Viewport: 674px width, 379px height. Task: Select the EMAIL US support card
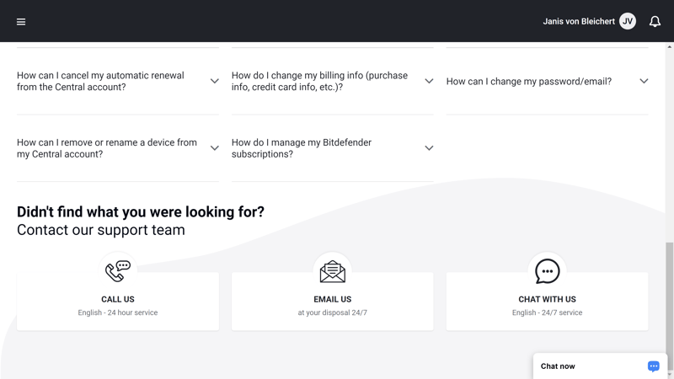tap(332, 301)
